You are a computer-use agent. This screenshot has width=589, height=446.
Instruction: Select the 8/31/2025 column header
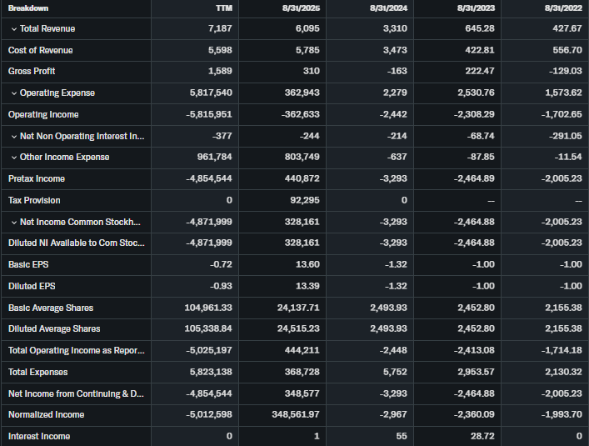pyautogui.click(x=302, y=8)
